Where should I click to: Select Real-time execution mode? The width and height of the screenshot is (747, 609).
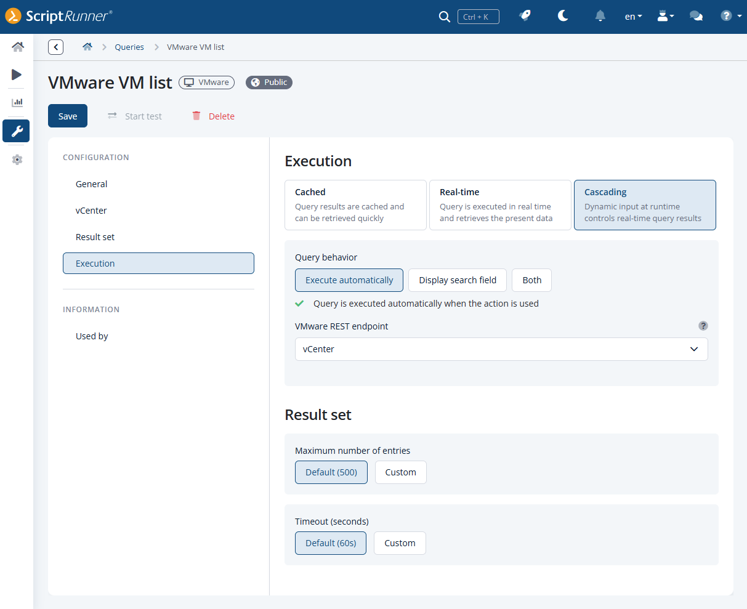point(500,205)
